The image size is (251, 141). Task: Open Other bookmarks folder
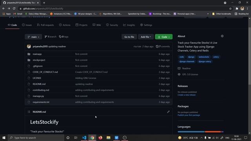tap(222, 14)
